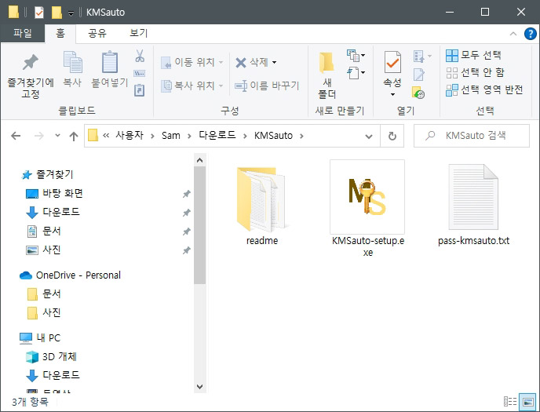Pin folder to Quick access (즐겨찾기에 고정)
Viewport: 540px width, 412px height.
tap(31, 76)
